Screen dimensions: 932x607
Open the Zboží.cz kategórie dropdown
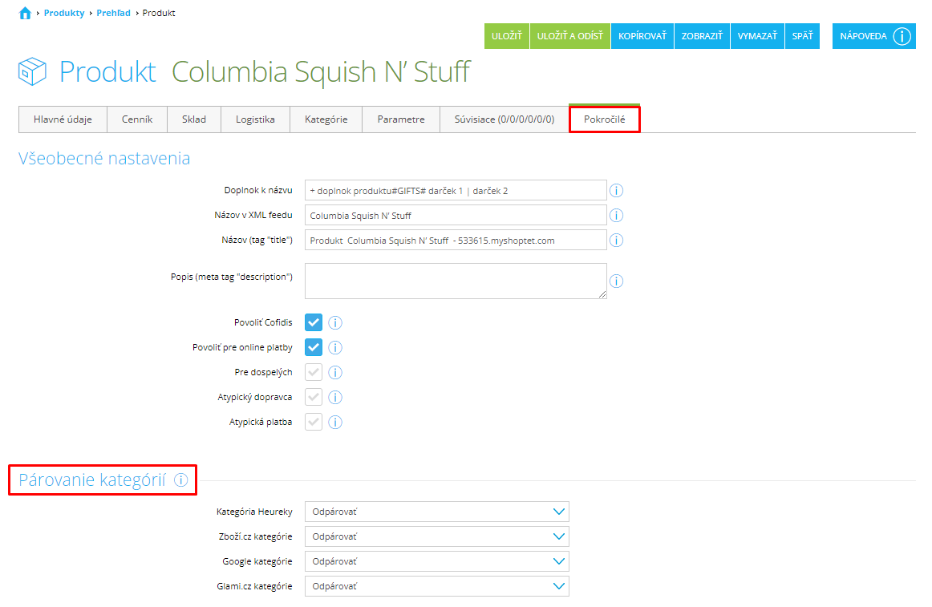437,537
